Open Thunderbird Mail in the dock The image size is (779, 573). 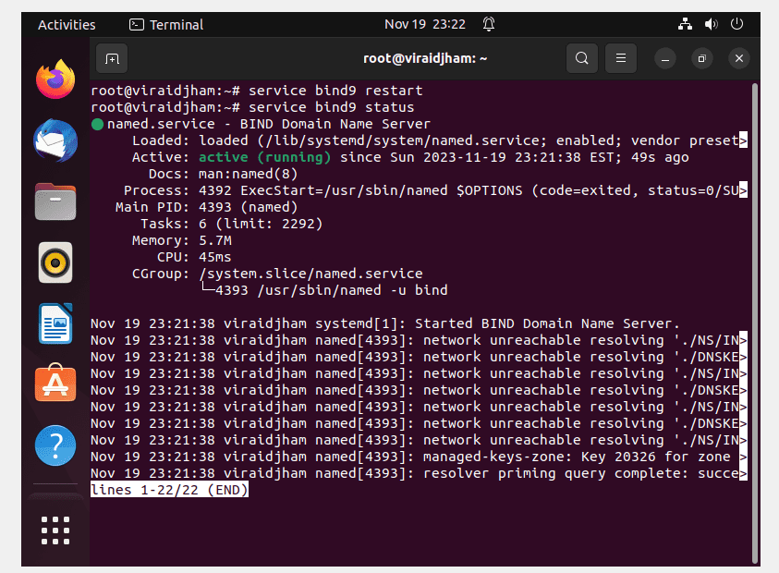[55, 140]
